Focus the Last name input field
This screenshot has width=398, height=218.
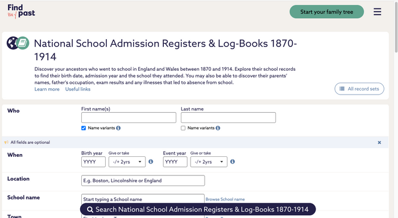pyautogui.click(x=228, y=118)
